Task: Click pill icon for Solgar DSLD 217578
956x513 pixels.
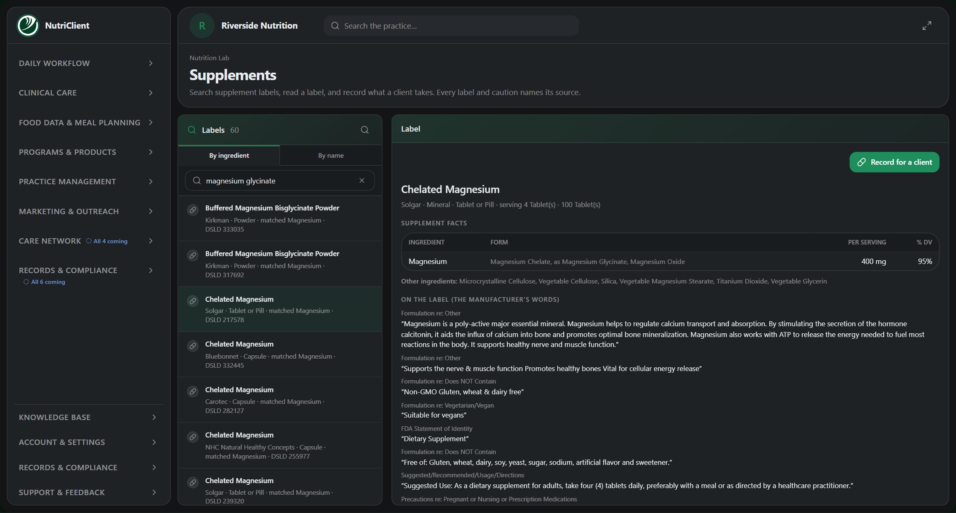Action: [x=193, y=301]
